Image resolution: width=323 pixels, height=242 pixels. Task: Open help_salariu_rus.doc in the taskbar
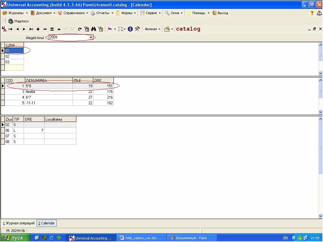pyautogui.click(x=141, y=238)
